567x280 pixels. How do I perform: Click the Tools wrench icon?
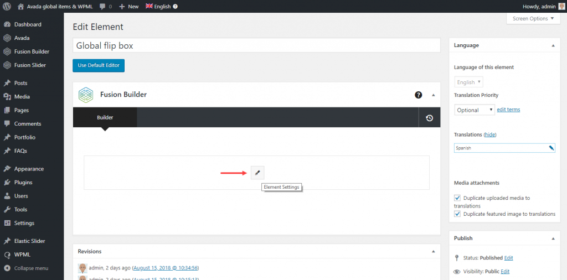[7, 210]
